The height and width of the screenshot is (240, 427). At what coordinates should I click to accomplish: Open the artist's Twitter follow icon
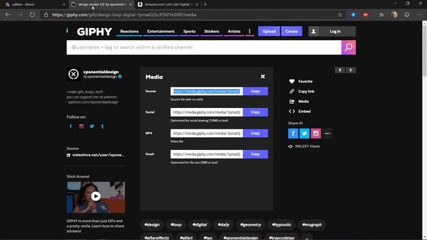(x=92, y=126)
